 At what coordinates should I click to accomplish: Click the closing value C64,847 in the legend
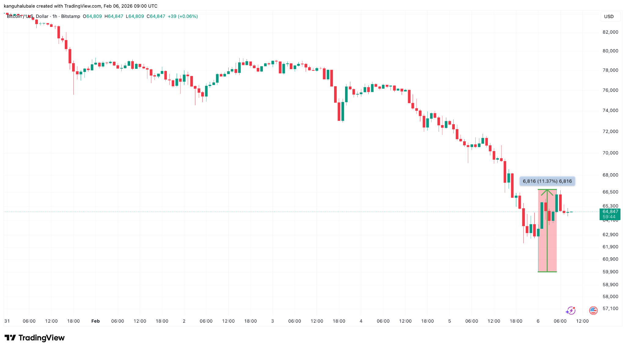[x=156, y=16]
